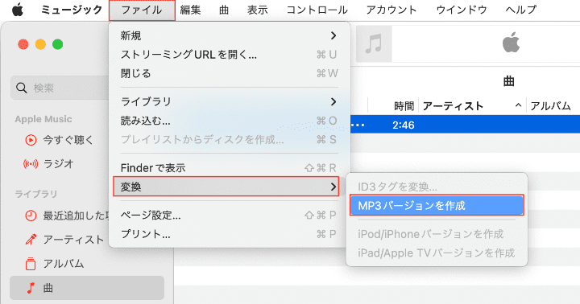Choose プリント… menu item
The width and height of the screenshot is (580, 304).
pyautogui.click(x=229, y=234)
